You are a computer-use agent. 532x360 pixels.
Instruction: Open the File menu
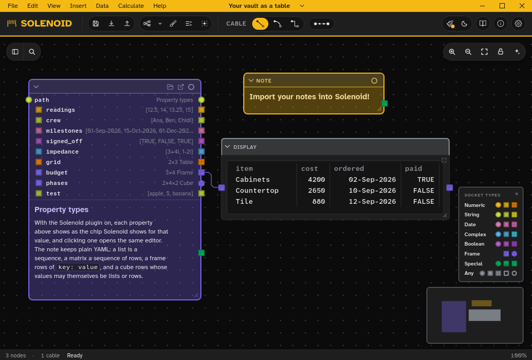point(13,6)
